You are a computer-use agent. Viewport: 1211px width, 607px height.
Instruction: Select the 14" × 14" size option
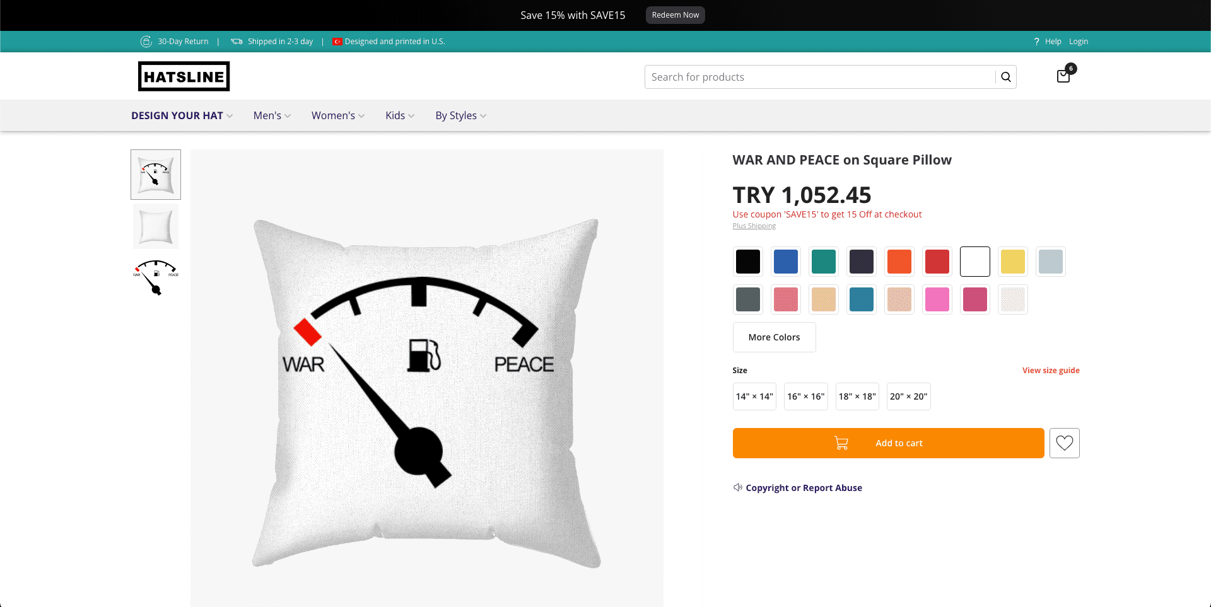(x=754, y=396)
